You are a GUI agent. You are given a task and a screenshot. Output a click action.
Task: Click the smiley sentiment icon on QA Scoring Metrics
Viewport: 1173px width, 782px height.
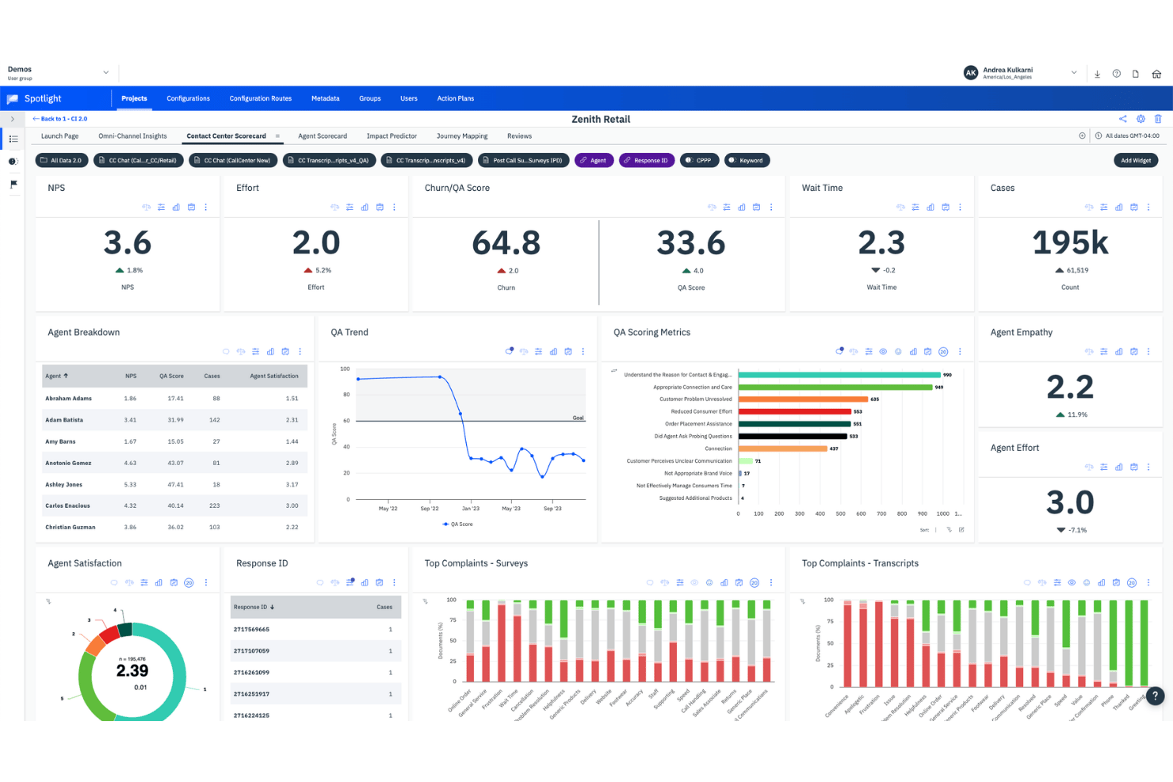898,352
